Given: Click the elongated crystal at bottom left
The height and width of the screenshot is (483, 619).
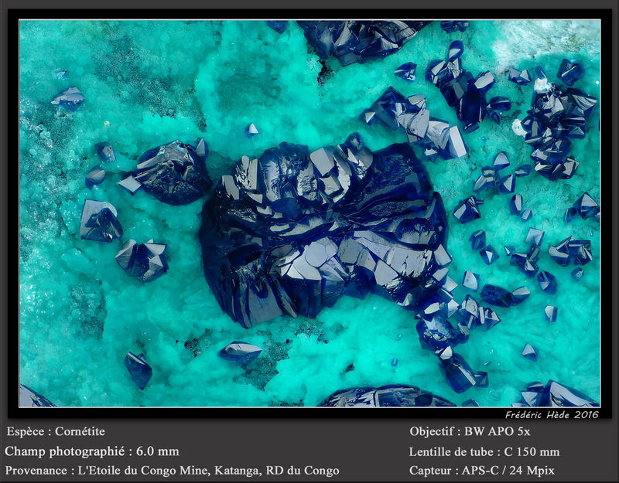Looking at the screenshot, I should (138, 370).
